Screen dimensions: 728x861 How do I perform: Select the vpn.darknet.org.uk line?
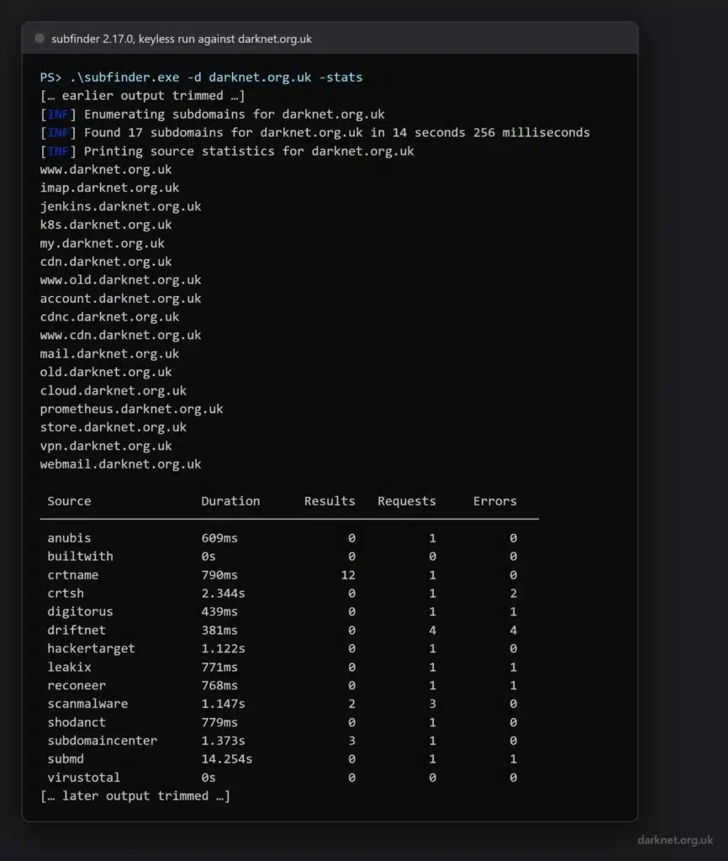pos(106,446)
